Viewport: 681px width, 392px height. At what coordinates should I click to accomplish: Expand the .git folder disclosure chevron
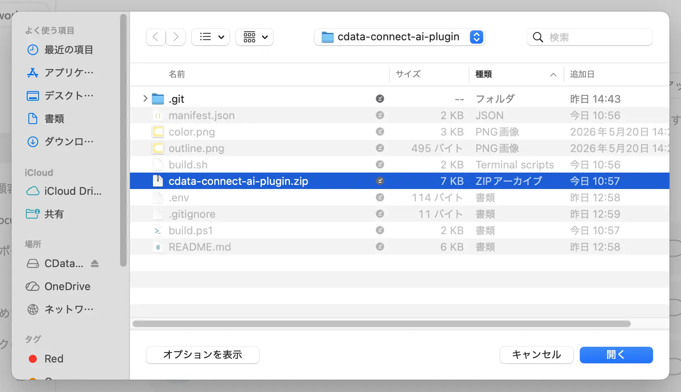point(145,99)
